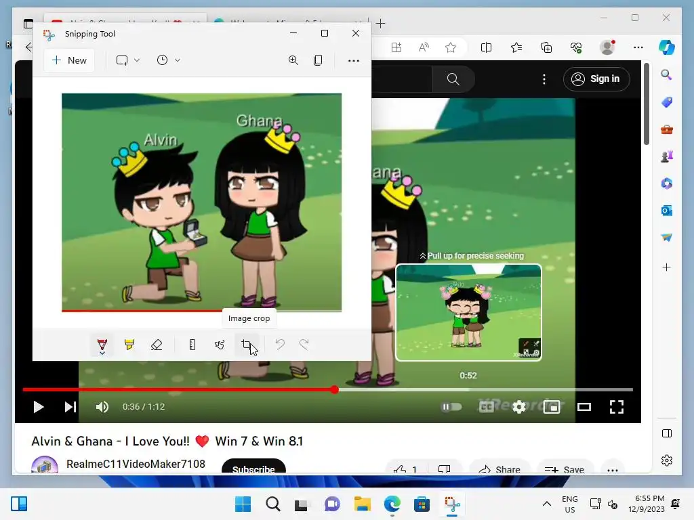Like the video with thumbs up
The width and height of the screenshot is (694, 520).
405,469
